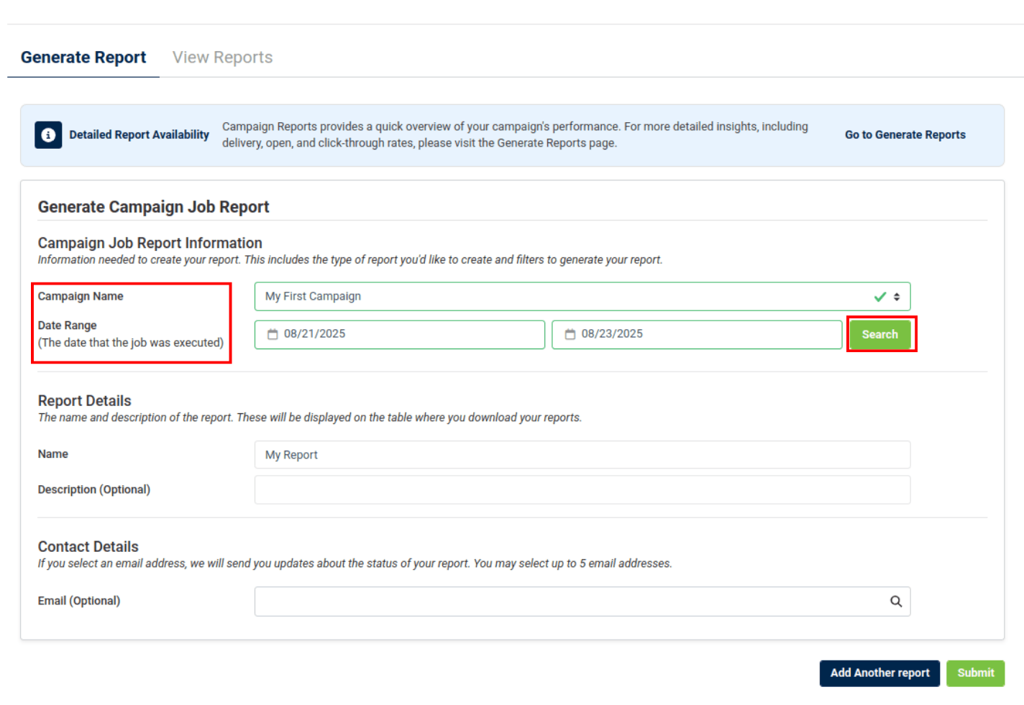Click the Add Another report button
This screenshot has width=1024, height=705.
(x=879, y=673)
